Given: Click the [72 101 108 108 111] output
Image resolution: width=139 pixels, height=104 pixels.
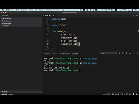Looking at the screenshot, I should pyautogui.click(x=56, y=68).
